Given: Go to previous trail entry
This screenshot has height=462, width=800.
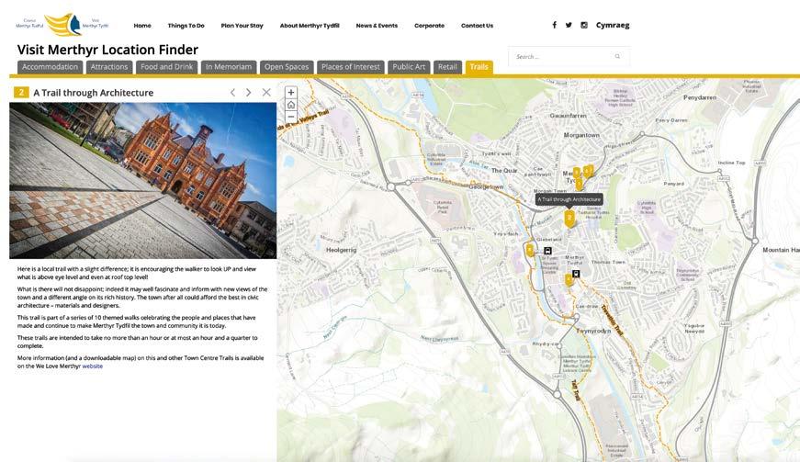Looking at the screenshot, I should [232, 92].
